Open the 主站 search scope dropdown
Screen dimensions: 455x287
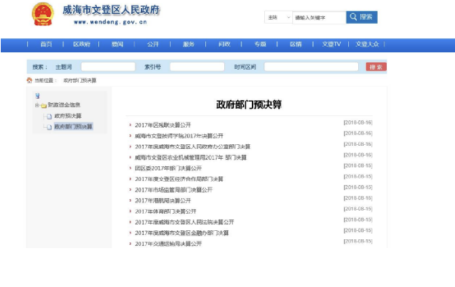tap(278, 18)
